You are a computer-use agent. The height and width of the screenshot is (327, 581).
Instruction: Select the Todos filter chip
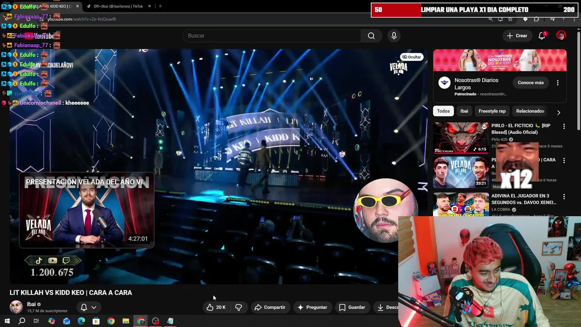pos(443,111)
